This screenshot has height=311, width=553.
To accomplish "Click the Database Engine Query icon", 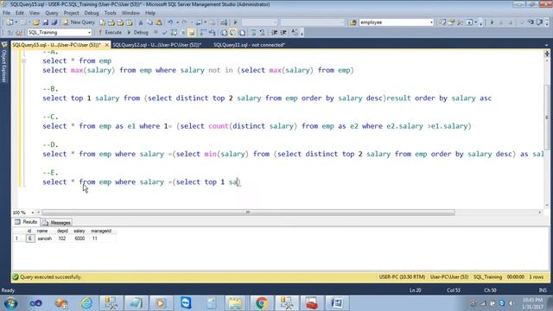I will point(102,22).
